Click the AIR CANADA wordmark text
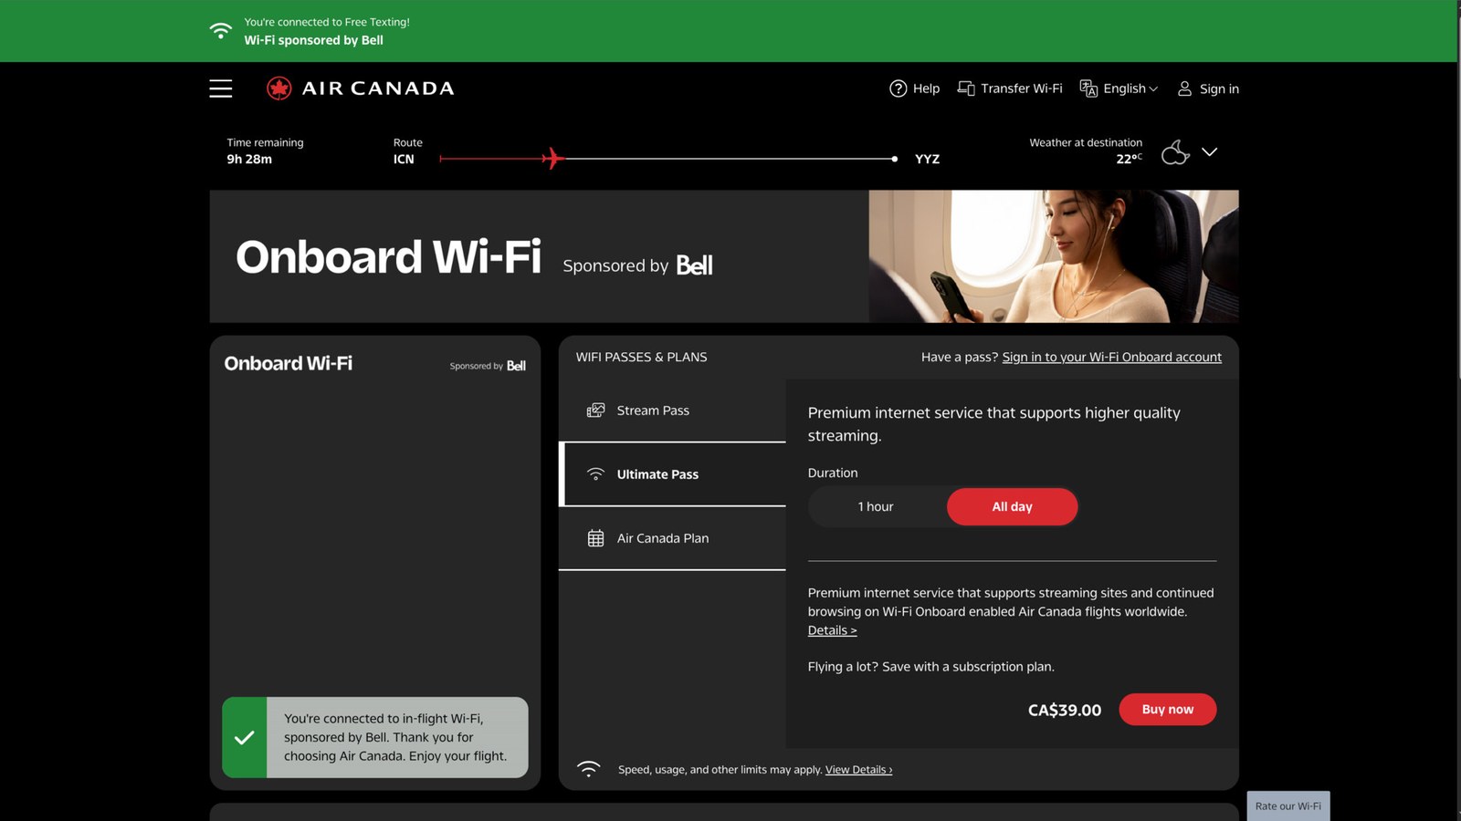The height and width of the screenshot is (821, 1461). click(x=378, y=88)
